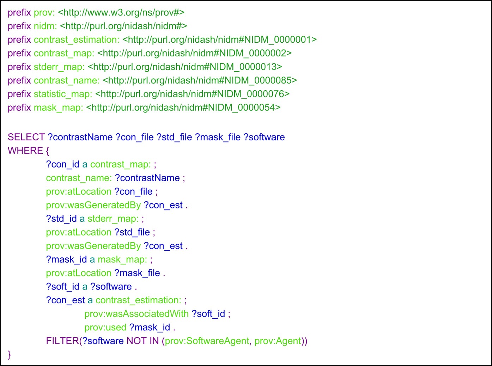Click the closing brace of the WHERE block
This screenshot has width=492, height=366.
tap(10, 354)
